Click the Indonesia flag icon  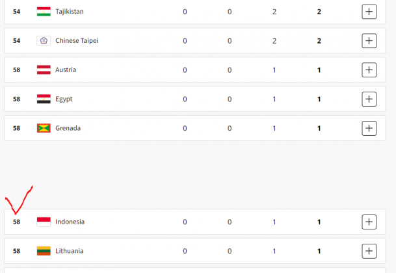pyautogui.click(x=44, y=222)
